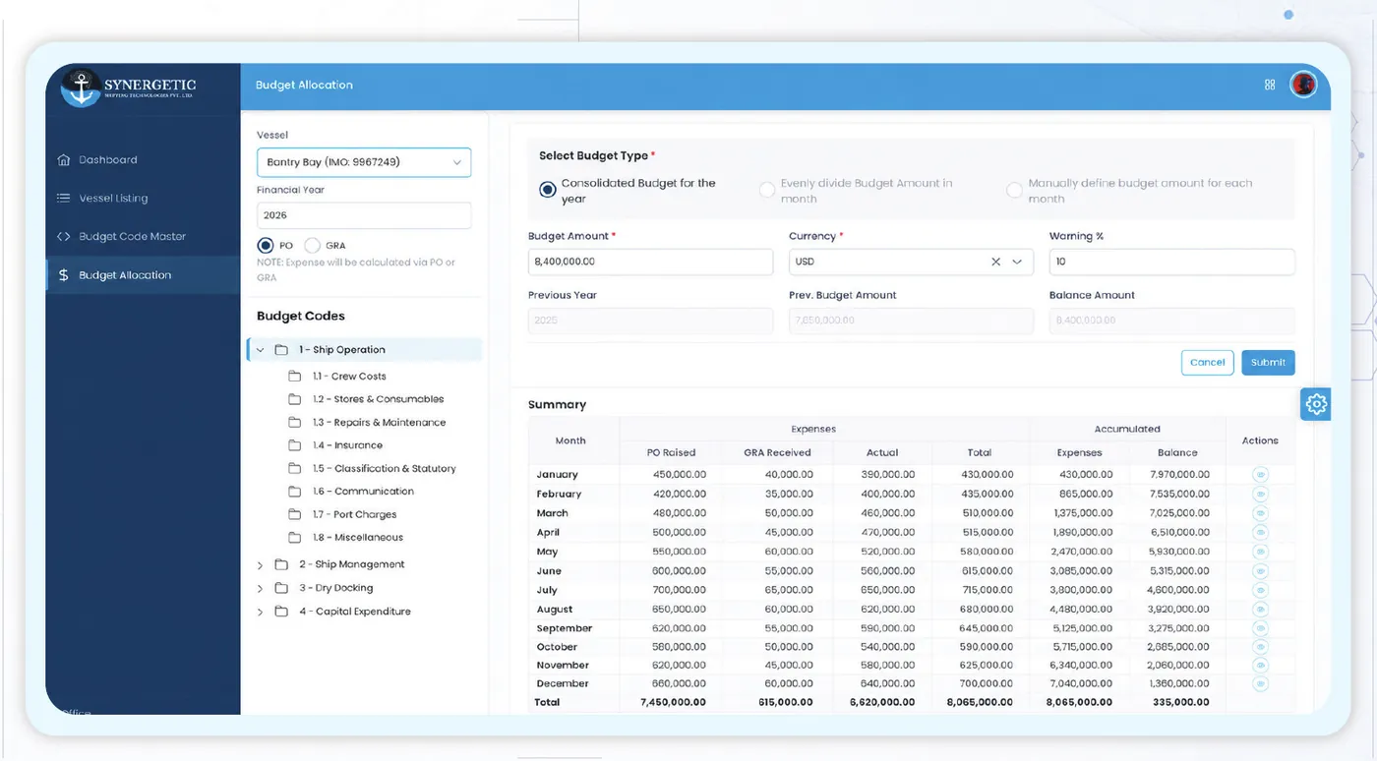Choose Manually define budget amount option

pyautogui.click(x=1014, y=190)
